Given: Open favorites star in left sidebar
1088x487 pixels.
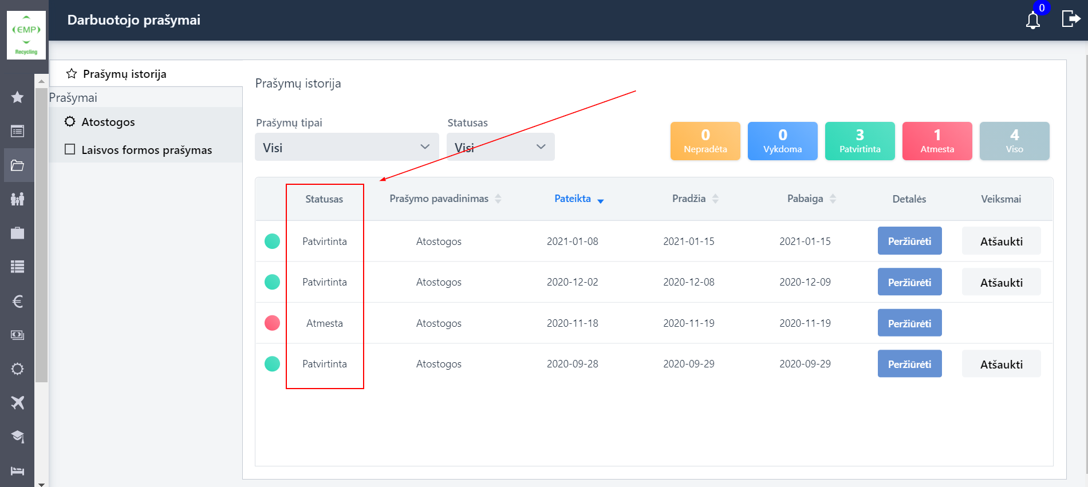Looking at the screenshot, I should [18, 97].
